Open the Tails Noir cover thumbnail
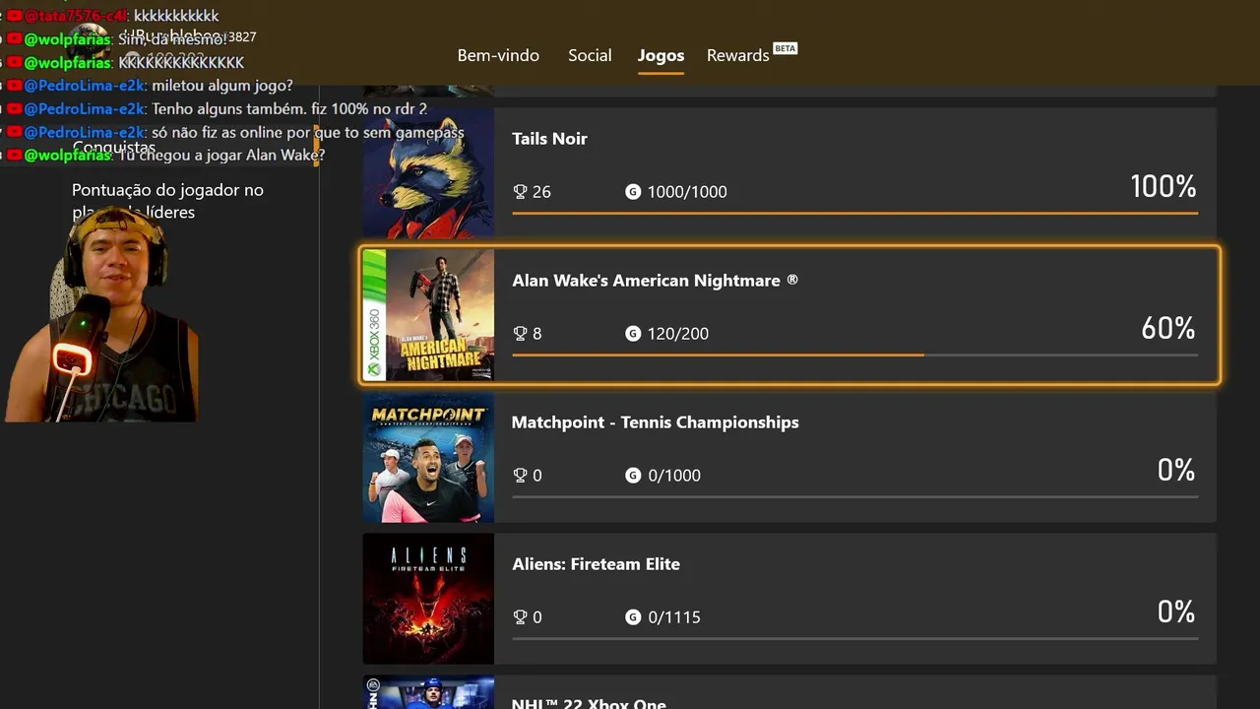Image resolution: width=1260 pixels, height=709 pixels. [428, 173]
